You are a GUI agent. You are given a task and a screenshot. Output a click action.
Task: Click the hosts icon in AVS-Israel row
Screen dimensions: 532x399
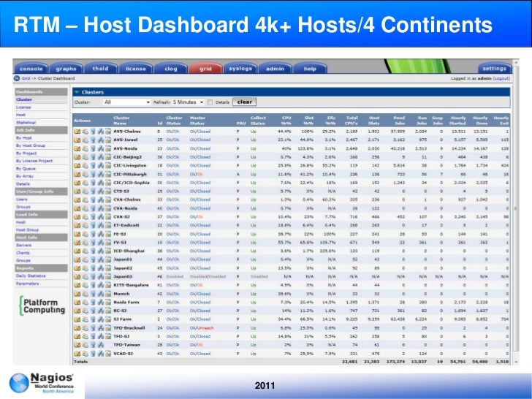click(x=85, y=140)
